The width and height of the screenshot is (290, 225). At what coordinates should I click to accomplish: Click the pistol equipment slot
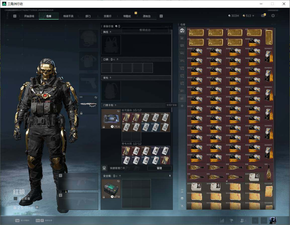point(89,83)
